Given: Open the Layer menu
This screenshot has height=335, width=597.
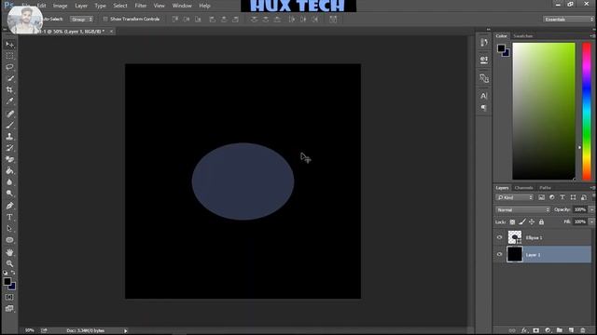Looking at the screenshot, I should (x=81, y=6).
